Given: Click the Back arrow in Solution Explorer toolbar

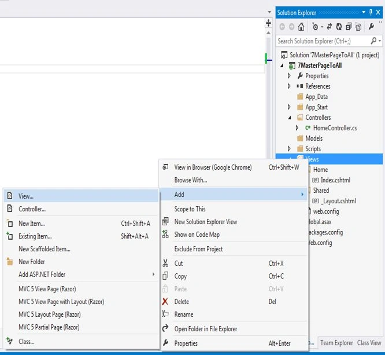Looking at the screenshot, I should click(x=282, y=27).
